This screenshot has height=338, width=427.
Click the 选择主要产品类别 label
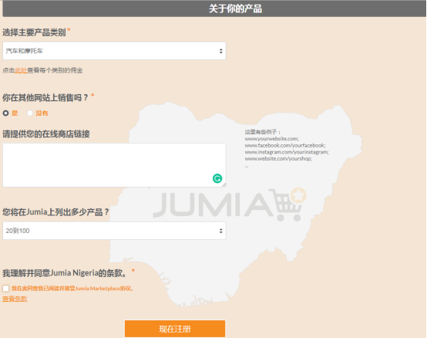(x=34, y=32)
